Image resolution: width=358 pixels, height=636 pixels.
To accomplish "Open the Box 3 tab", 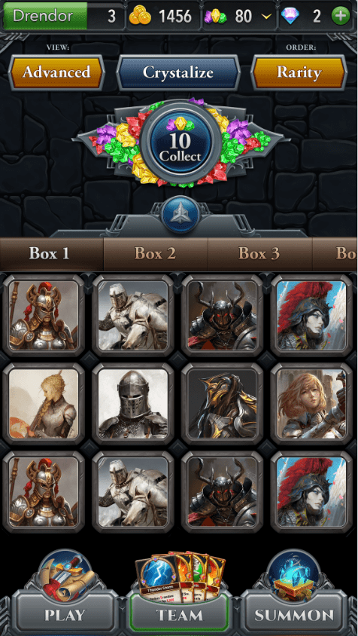I will pos(259,253).
